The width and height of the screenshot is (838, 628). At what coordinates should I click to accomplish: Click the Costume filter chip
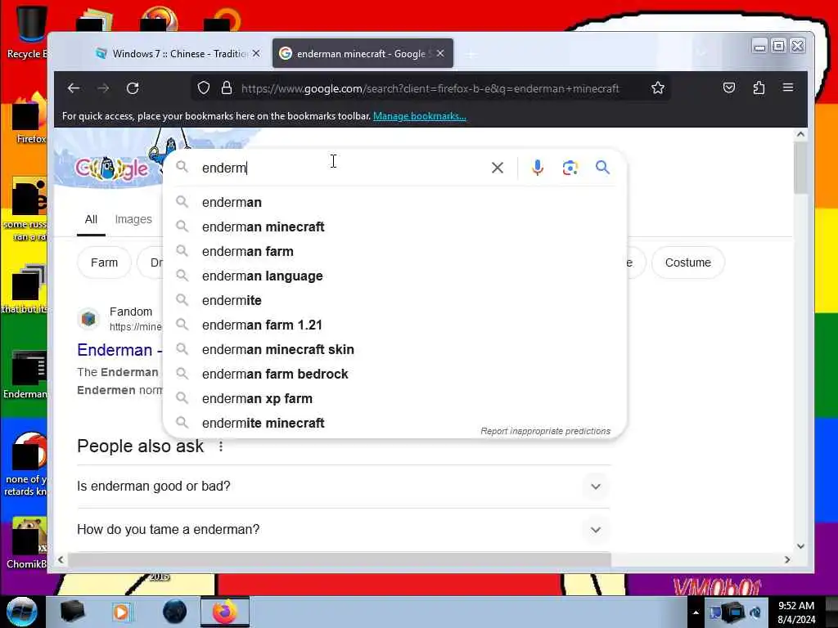(x=687, y=262)
